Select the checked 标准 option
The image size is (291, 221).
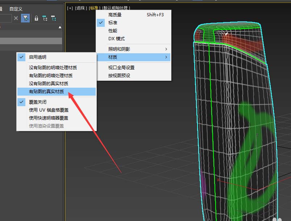coord(134,22)
